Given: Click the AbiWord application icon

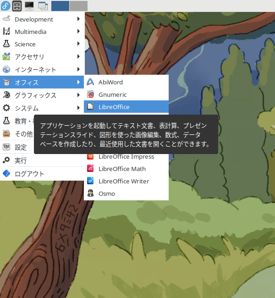Looking at the screenshot, I should click(90, 82).
